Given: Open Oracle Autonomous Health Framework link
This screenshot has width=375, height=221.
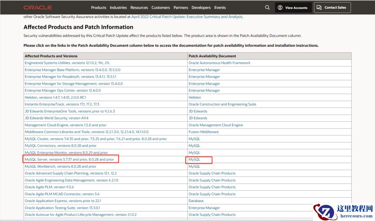Looking at the screenshot, I should (x=219, y=63).
